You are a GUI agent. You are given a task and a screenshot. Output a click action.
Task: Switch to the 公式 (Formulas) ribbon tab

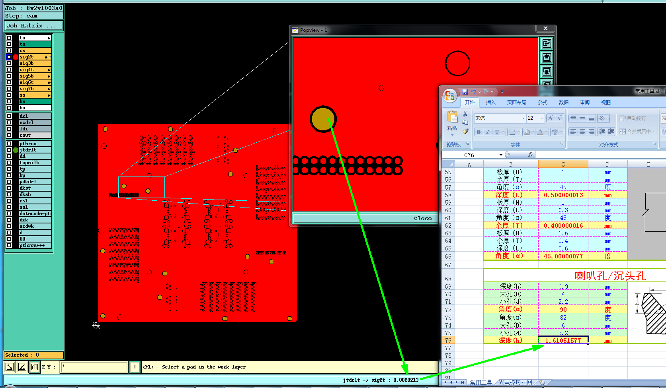pos(543,103)
